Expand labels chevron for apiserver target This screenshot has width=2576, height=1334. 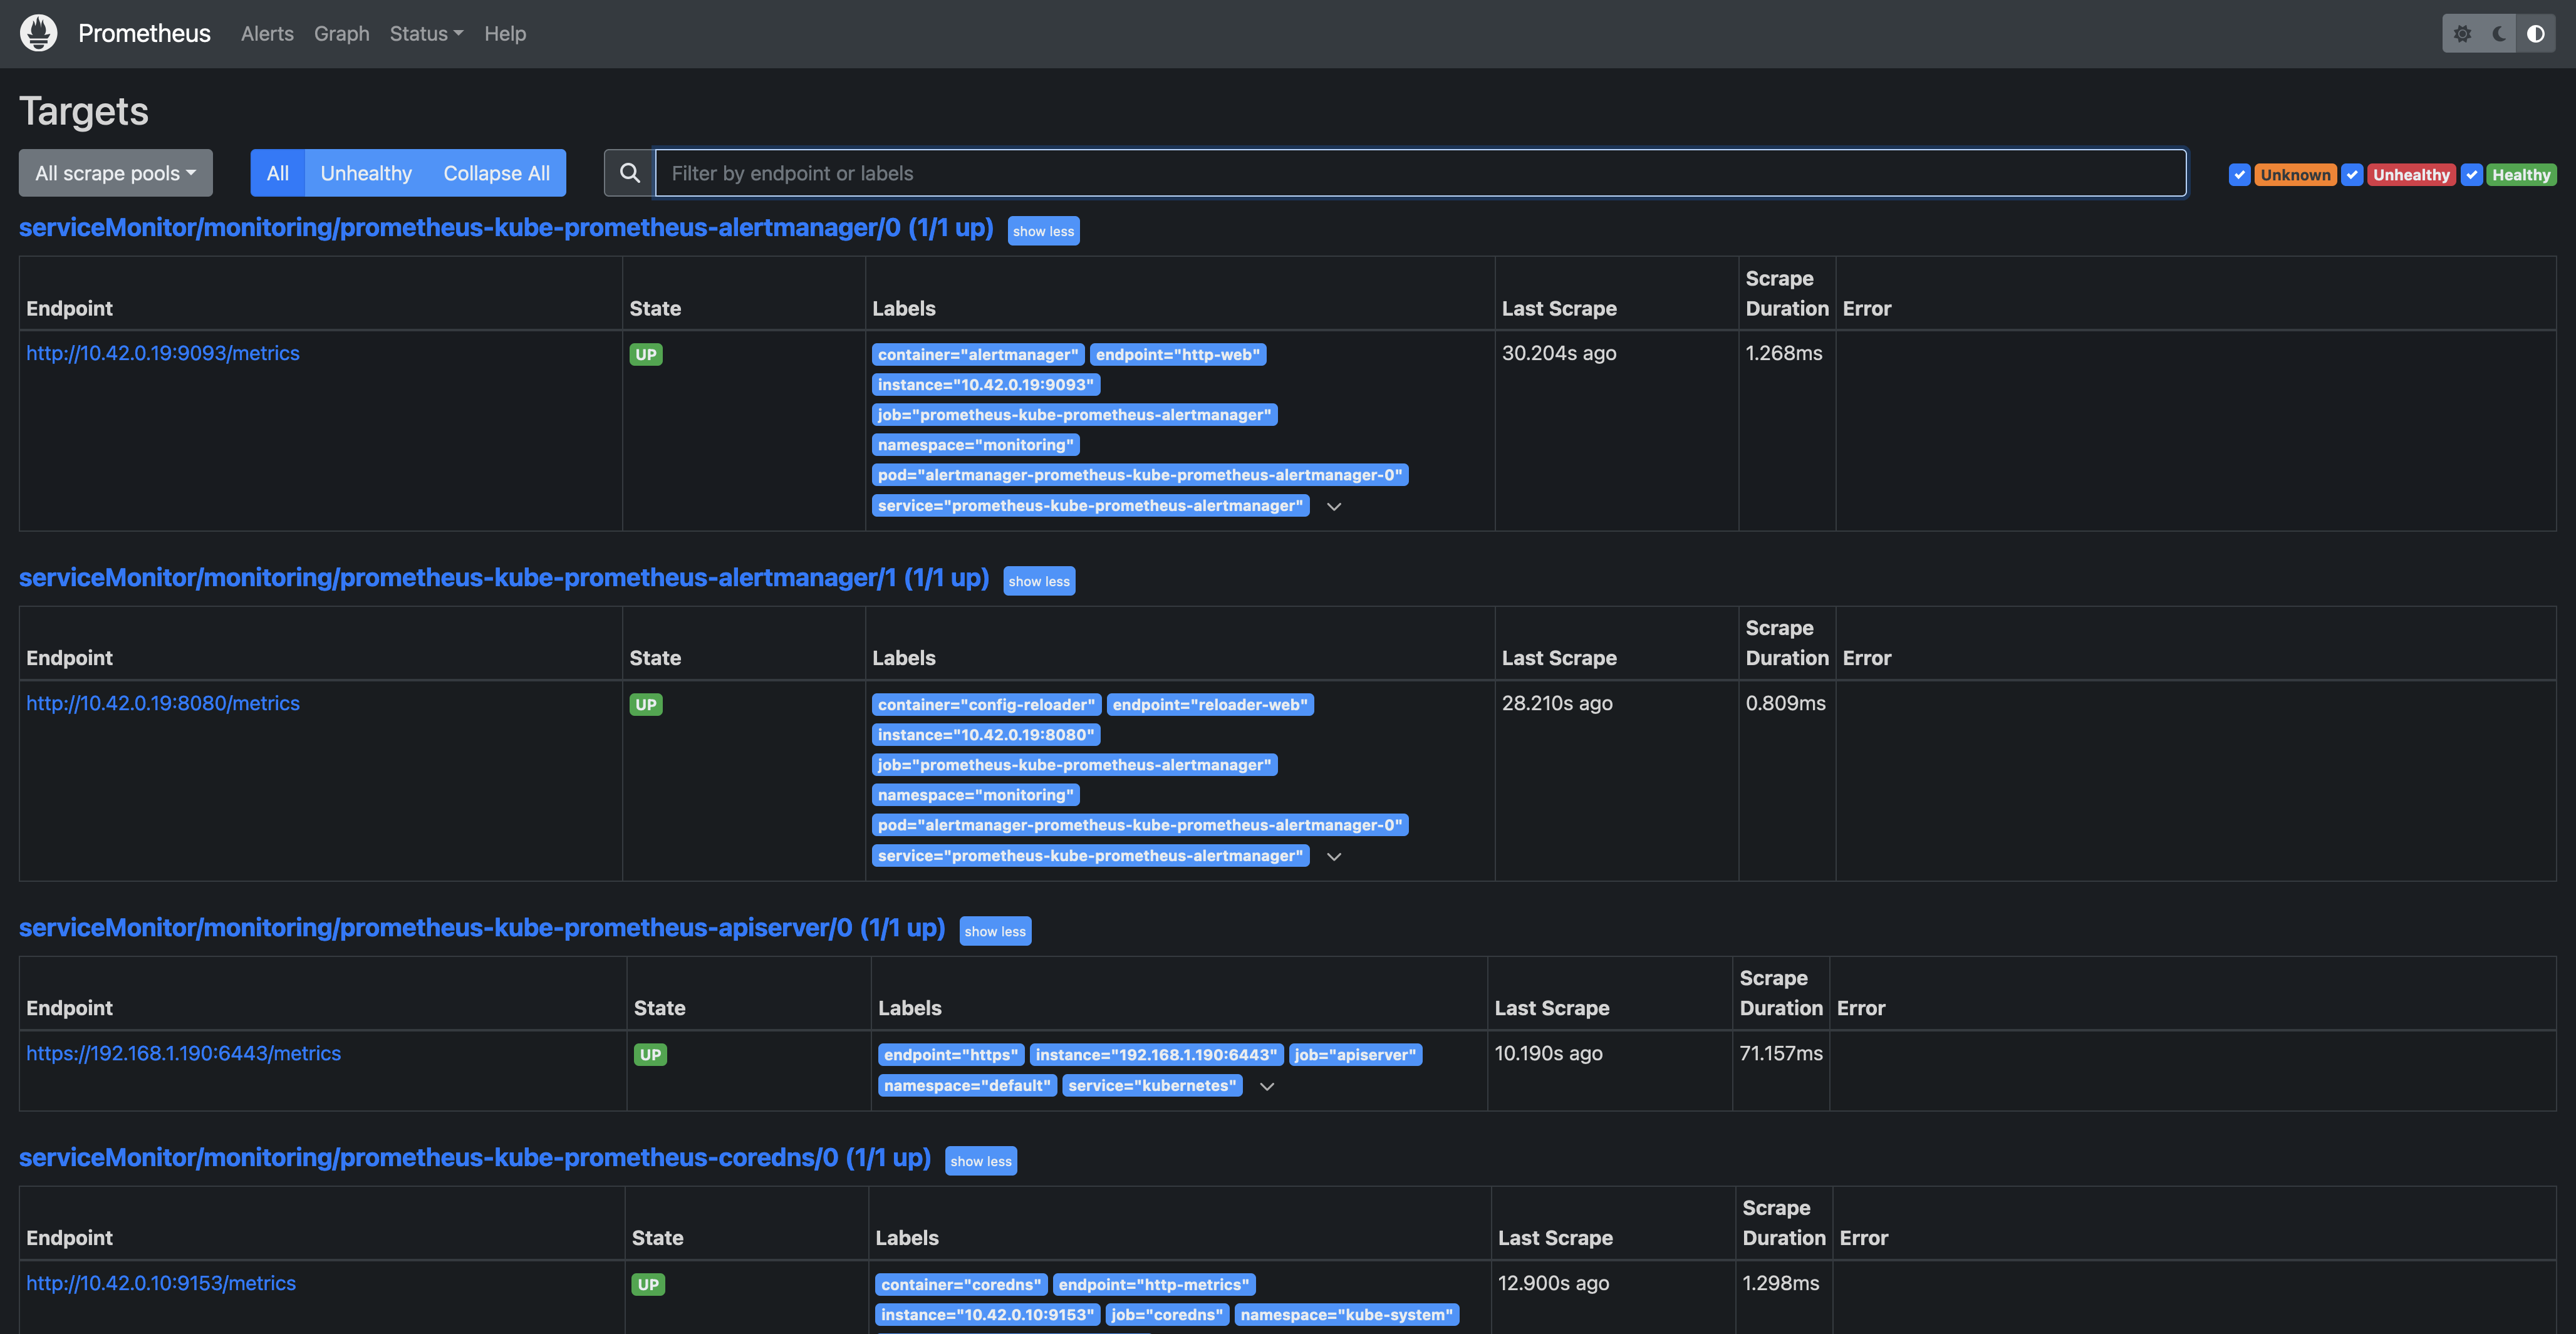pos(1266,1087)
